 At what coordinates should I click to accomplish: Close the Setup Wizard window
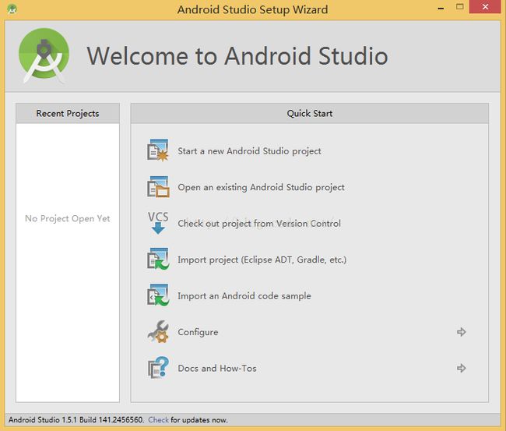point(485,7)
